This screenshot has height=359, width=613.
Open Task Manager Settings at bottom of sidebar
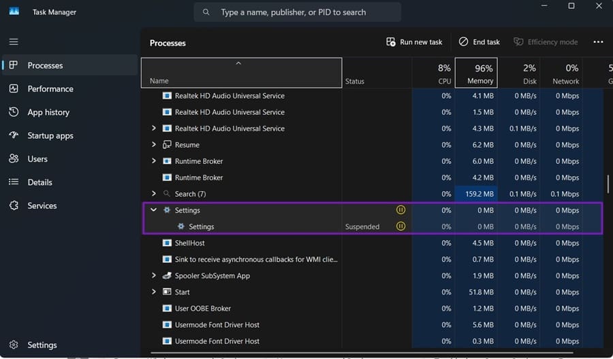pyautogui.click(x=70, y=345)
